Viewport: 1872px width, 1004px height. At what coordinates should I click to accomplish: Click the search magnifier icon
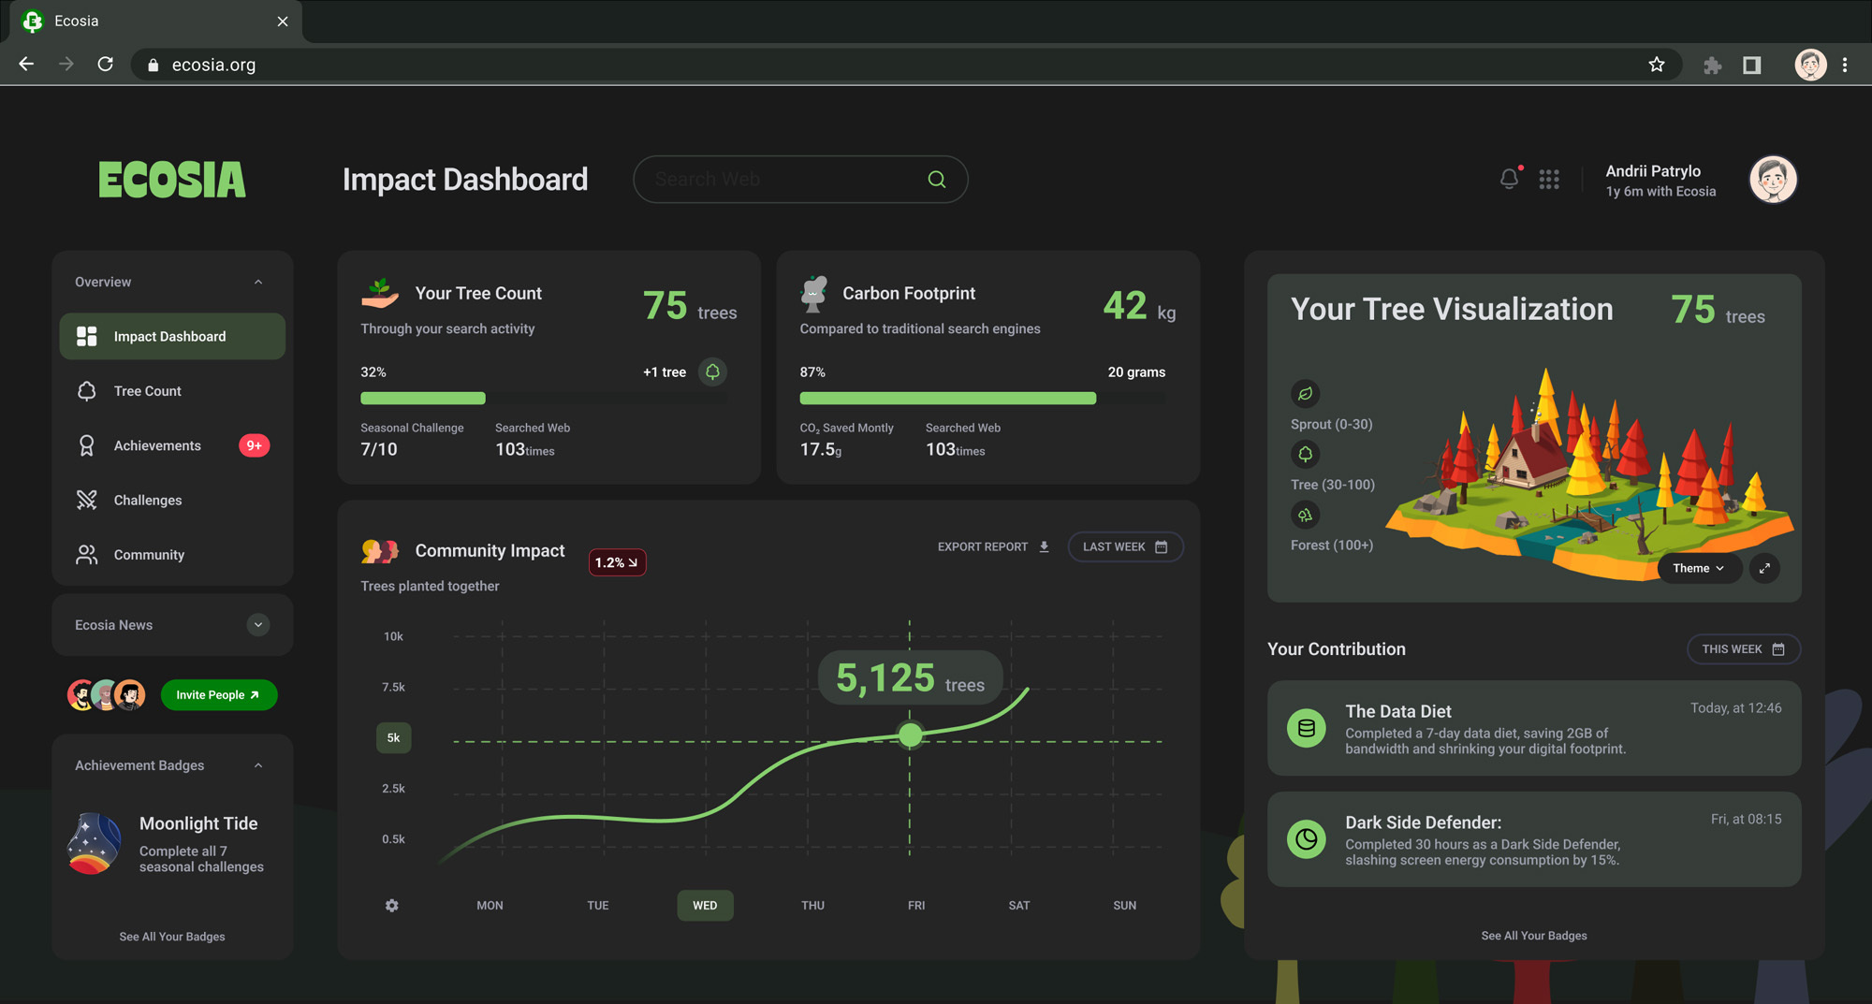click(x=936, y=180)
